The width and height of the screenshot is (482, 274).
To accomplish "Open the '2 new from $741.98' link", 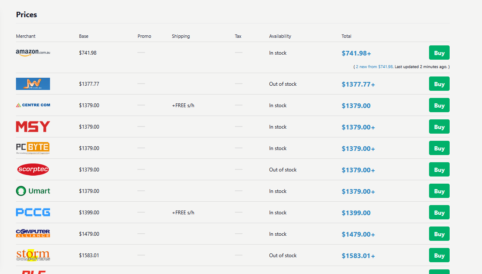I will click(x=374, y=67).
